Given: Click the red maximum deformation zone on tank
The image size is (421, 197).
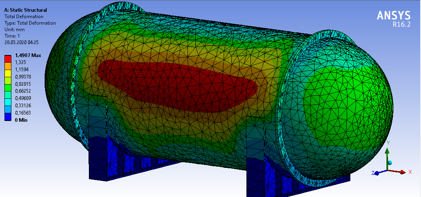Looking at the screenshot, I should pos(177,85).
